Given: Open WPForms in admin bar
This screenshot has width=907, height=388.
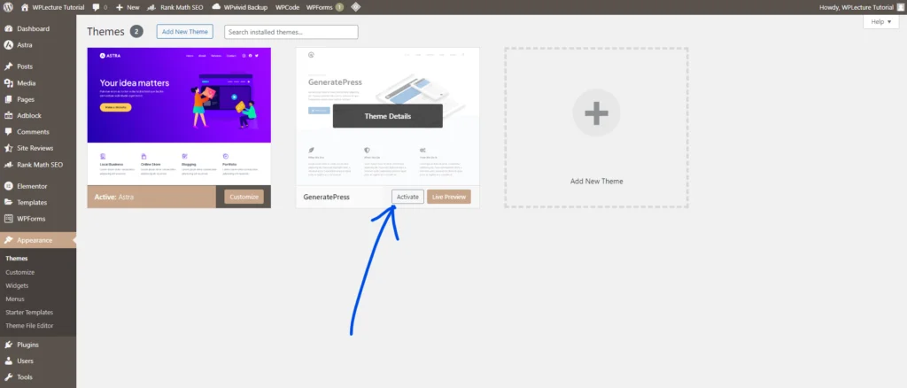Looking at the screenshot, I should click(x=324, y=7).
